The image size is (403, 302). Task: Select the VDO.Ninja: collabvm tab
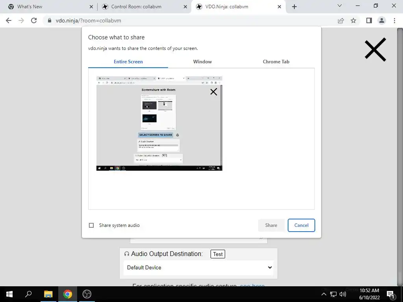pyautogui.click(x=238, y=7)
